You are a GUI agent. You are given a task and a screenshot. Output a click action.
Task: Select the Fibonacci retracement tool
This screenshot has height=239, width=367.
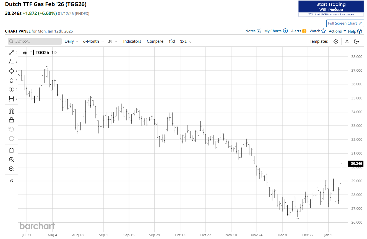pos(11,62)
